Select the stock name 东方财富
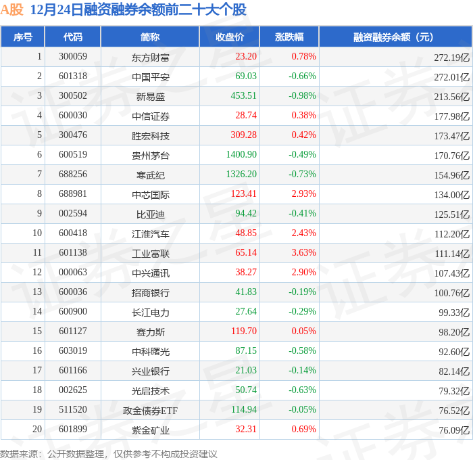The height and width of the screenshot is (460, 473). pyautogui.click(x=150, y=57)
